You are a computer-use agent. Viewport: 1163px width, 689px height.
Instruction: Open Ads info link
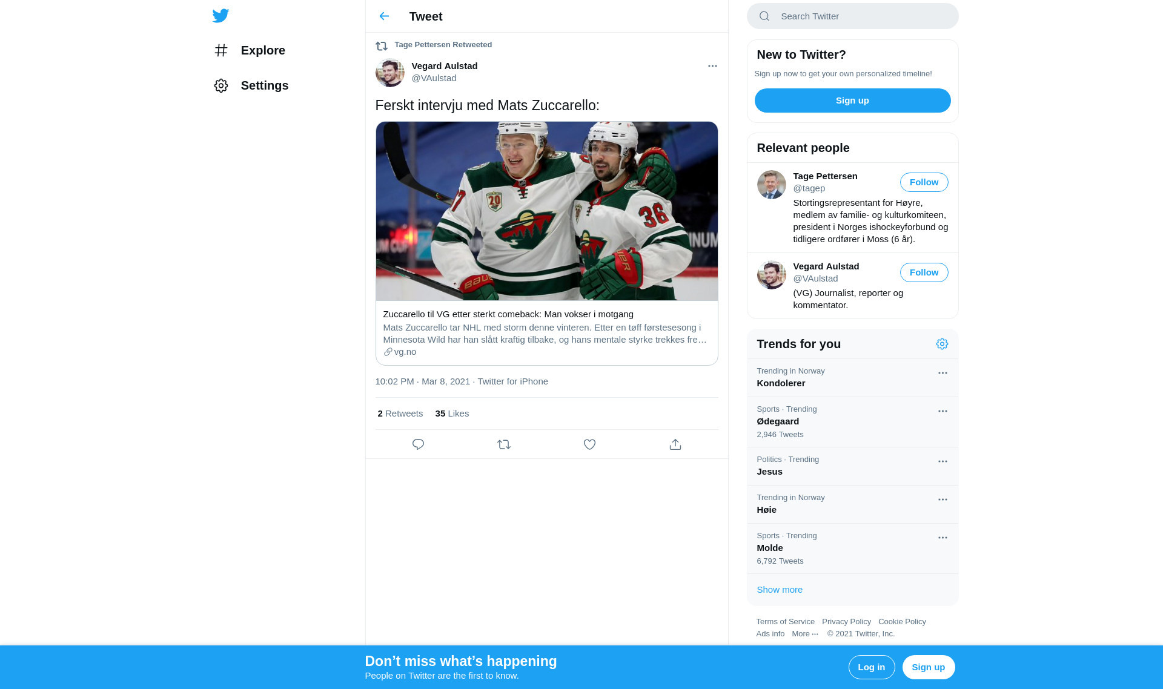(x=770, y=634)
